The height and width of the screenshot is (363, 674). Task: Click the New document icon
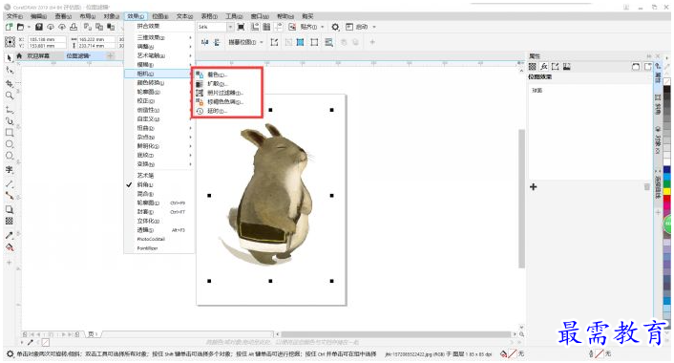[9, 27]
